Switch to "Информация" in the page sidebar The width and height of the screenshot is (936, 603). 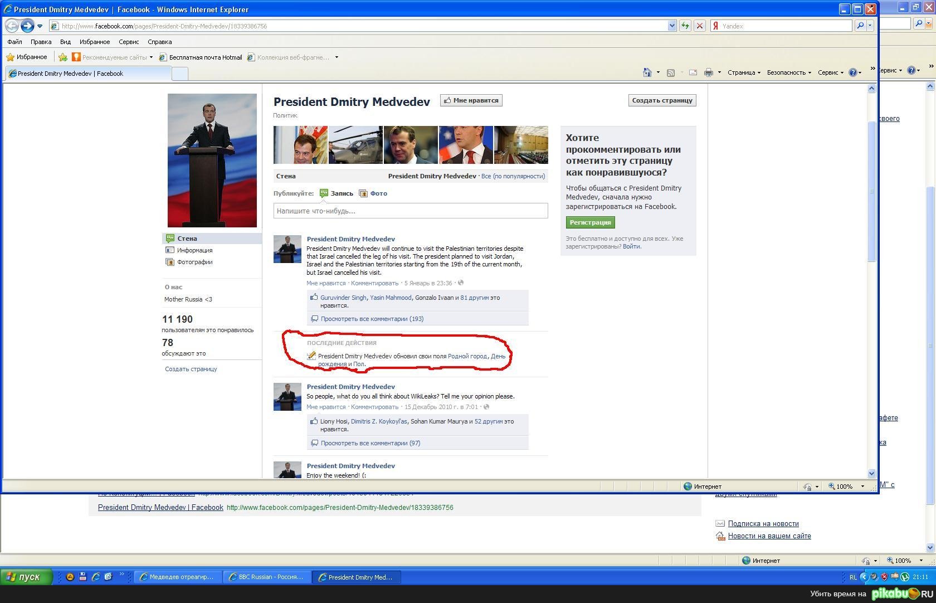pyautogui.click(x=194, y=250)
